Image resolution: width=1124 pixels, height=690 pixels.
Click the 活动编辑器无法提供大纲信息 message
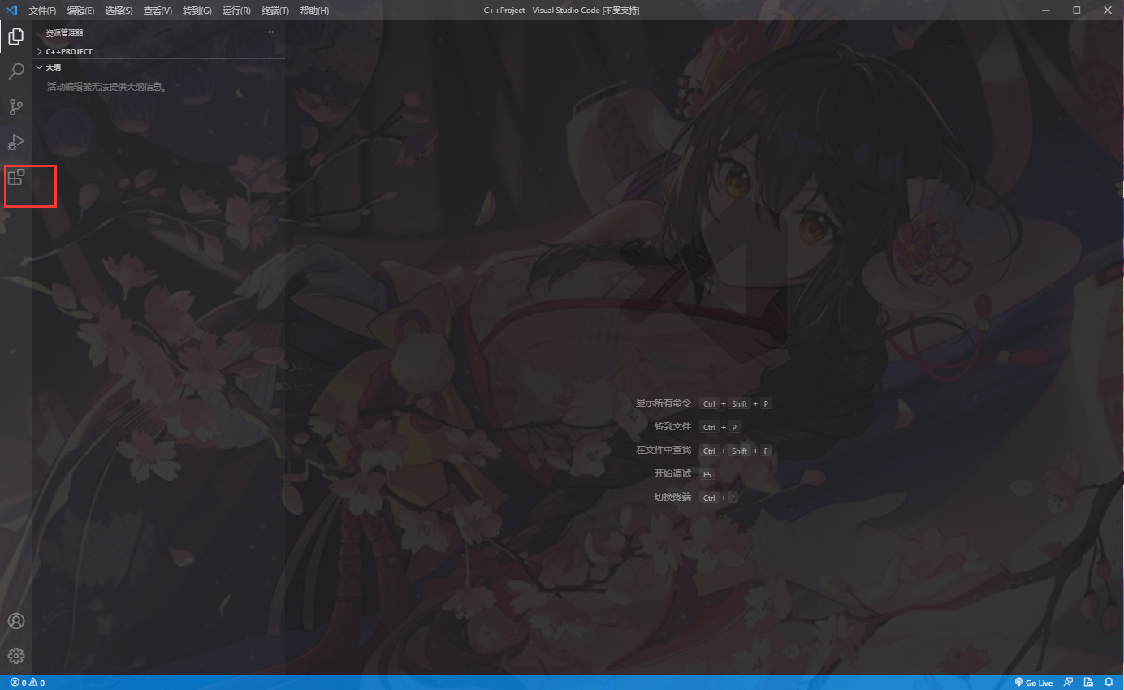tap(107, 87)
